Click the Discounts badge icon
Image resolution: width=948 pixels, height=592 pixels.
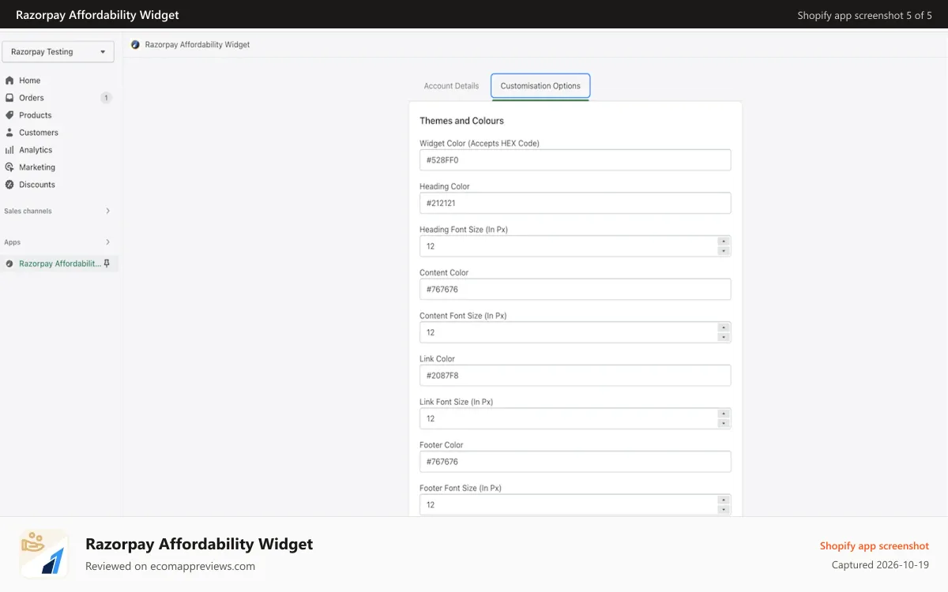(9, 185)
